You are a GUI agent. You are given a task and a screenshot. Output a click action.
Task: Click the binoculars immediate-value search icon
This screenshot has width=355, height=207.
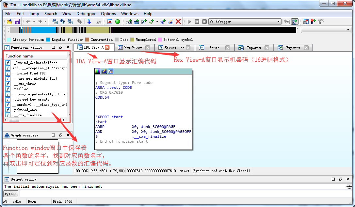coord(55,22)
